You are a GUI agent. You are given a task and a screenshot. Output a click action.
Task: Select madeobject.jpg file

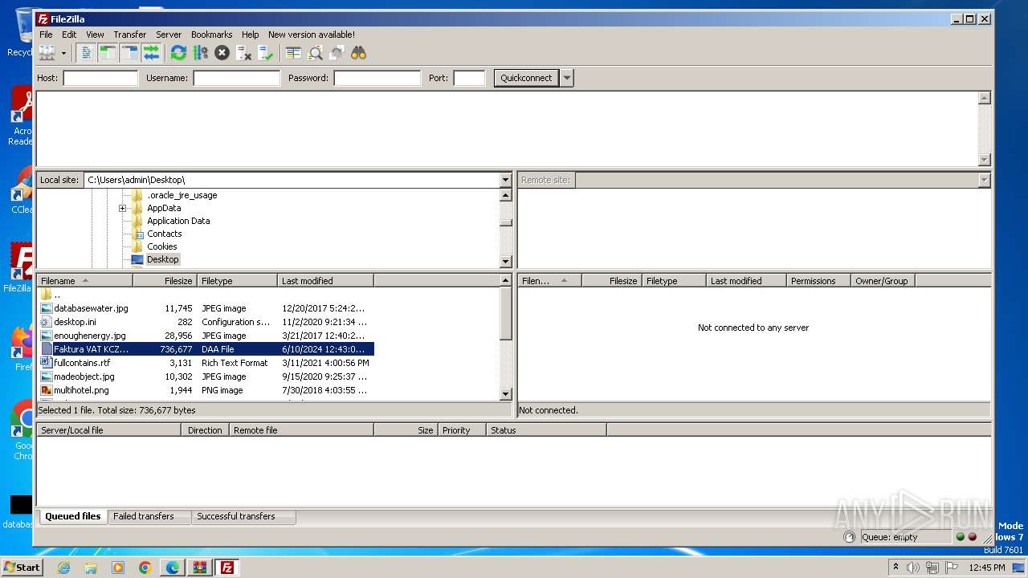pyautogui.click(x=205, y=377)
